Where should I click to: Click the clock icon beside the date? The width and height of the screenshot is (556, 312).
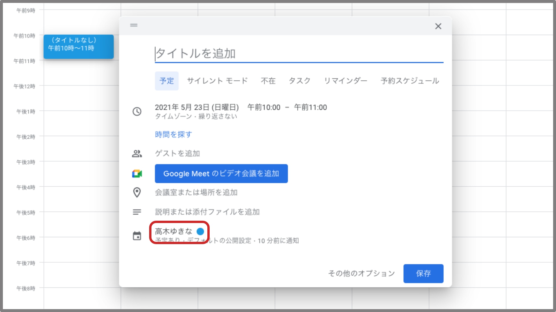coord(137,112)
